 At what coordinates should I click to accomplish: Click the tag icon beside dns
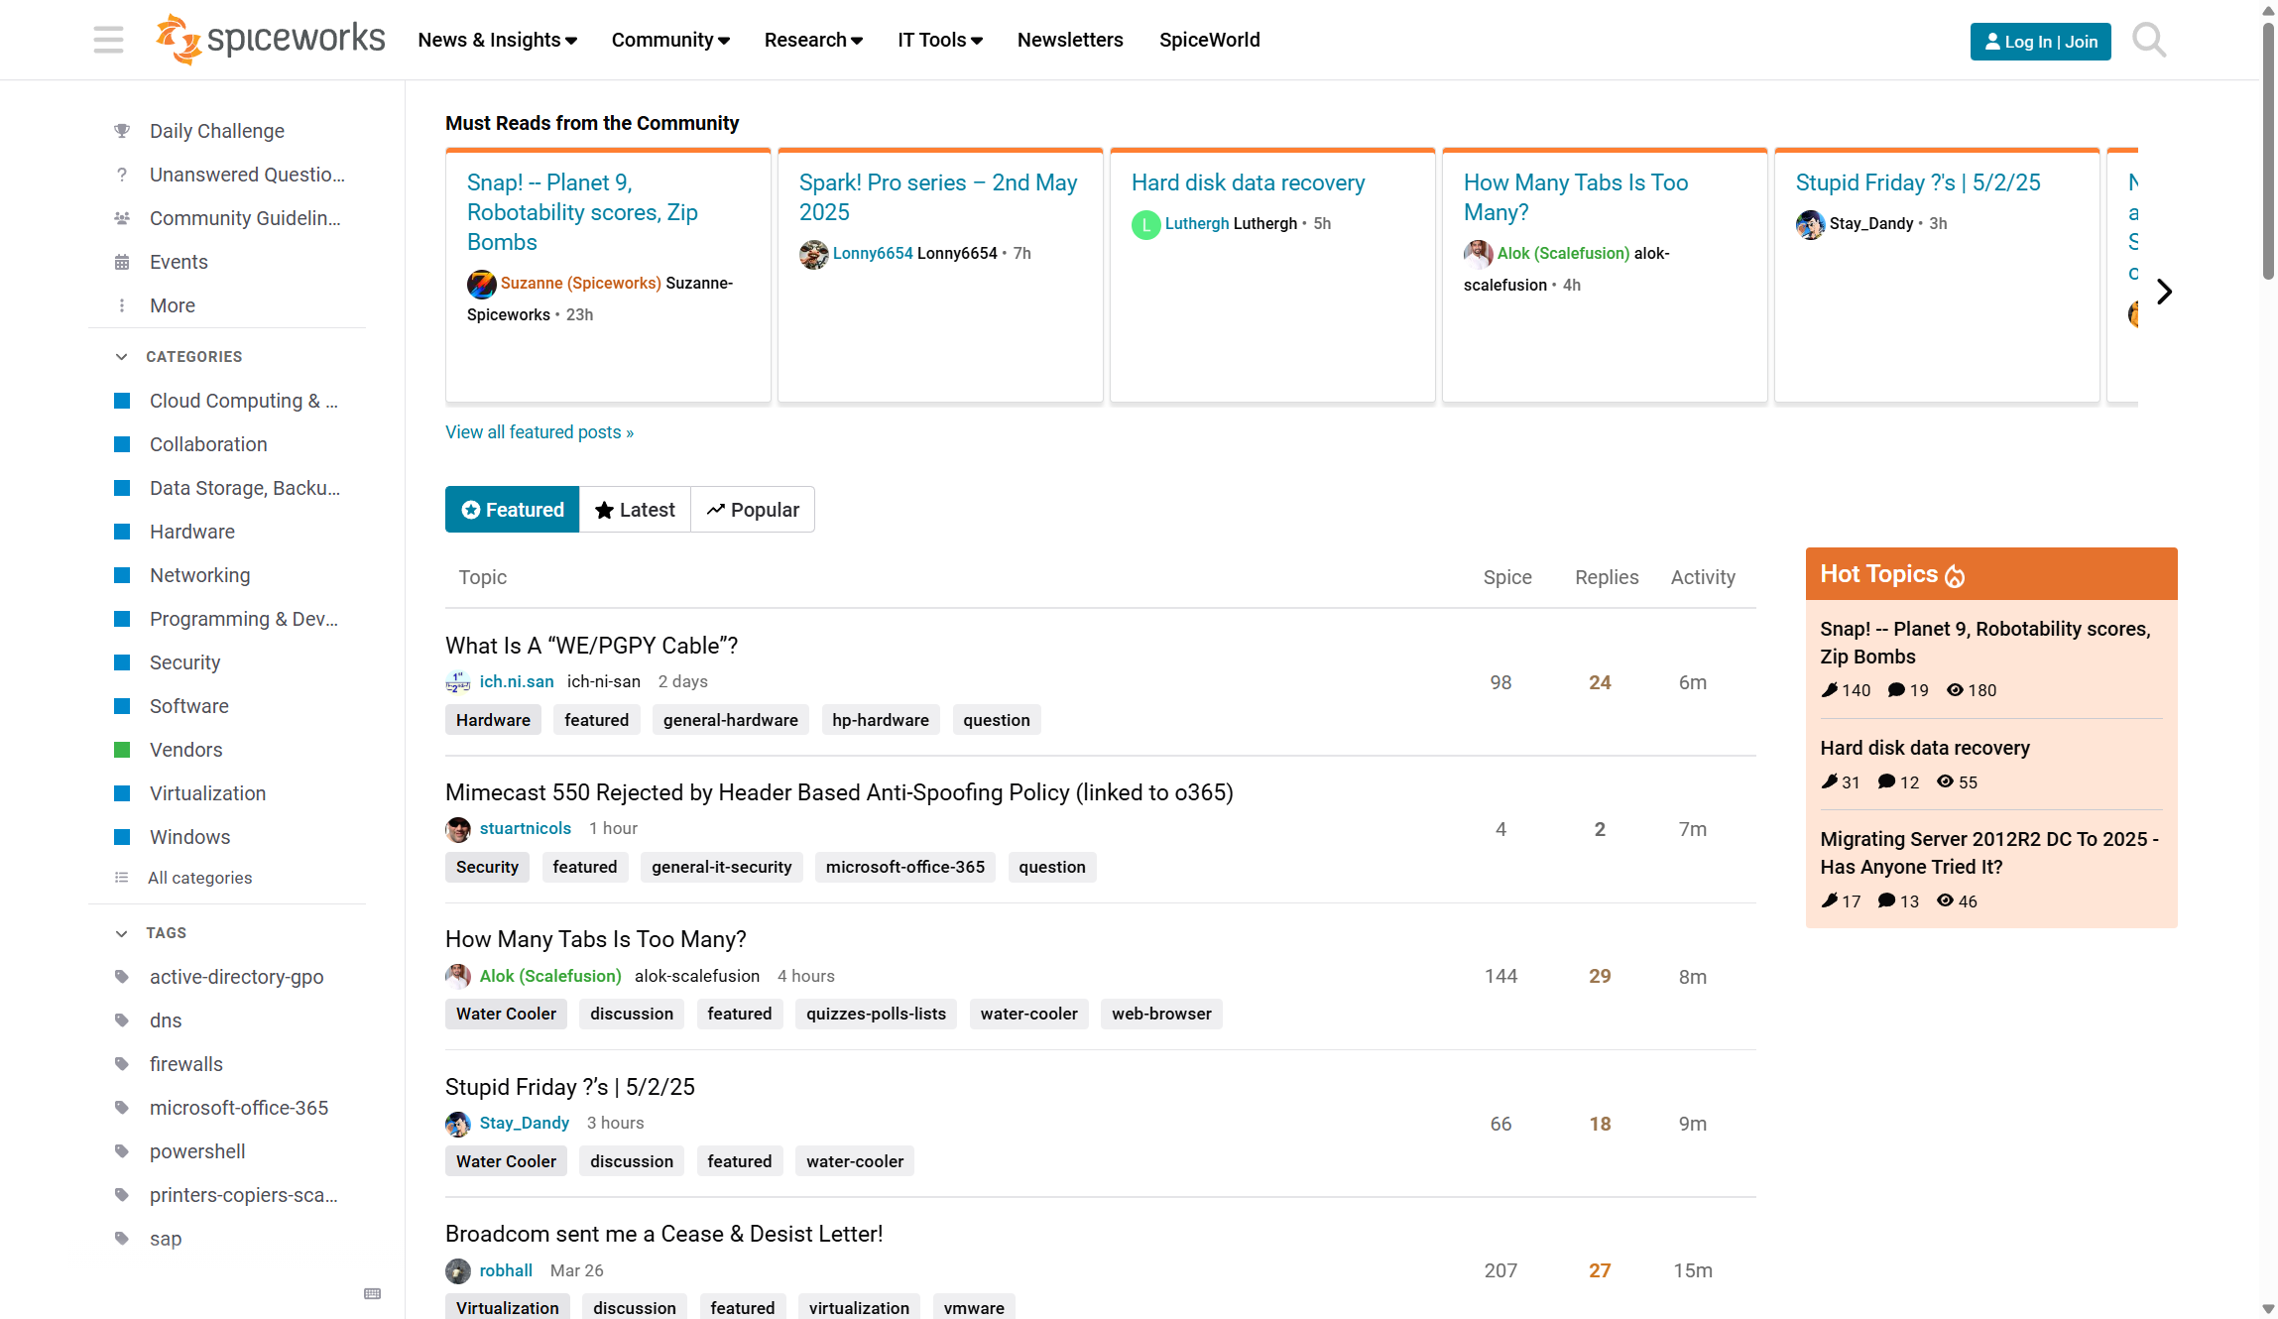122,1020
